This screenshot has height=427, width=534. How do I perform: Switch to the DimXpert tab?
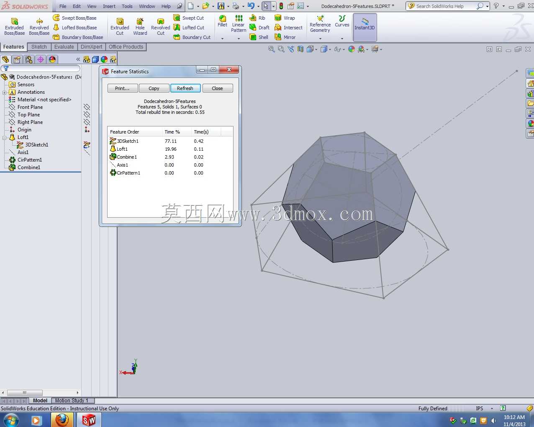[91, 47]
